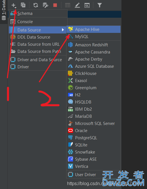The image size is (147, 189).
Task: Expand Data Source submenu arrow
Action: coord(63,30)
